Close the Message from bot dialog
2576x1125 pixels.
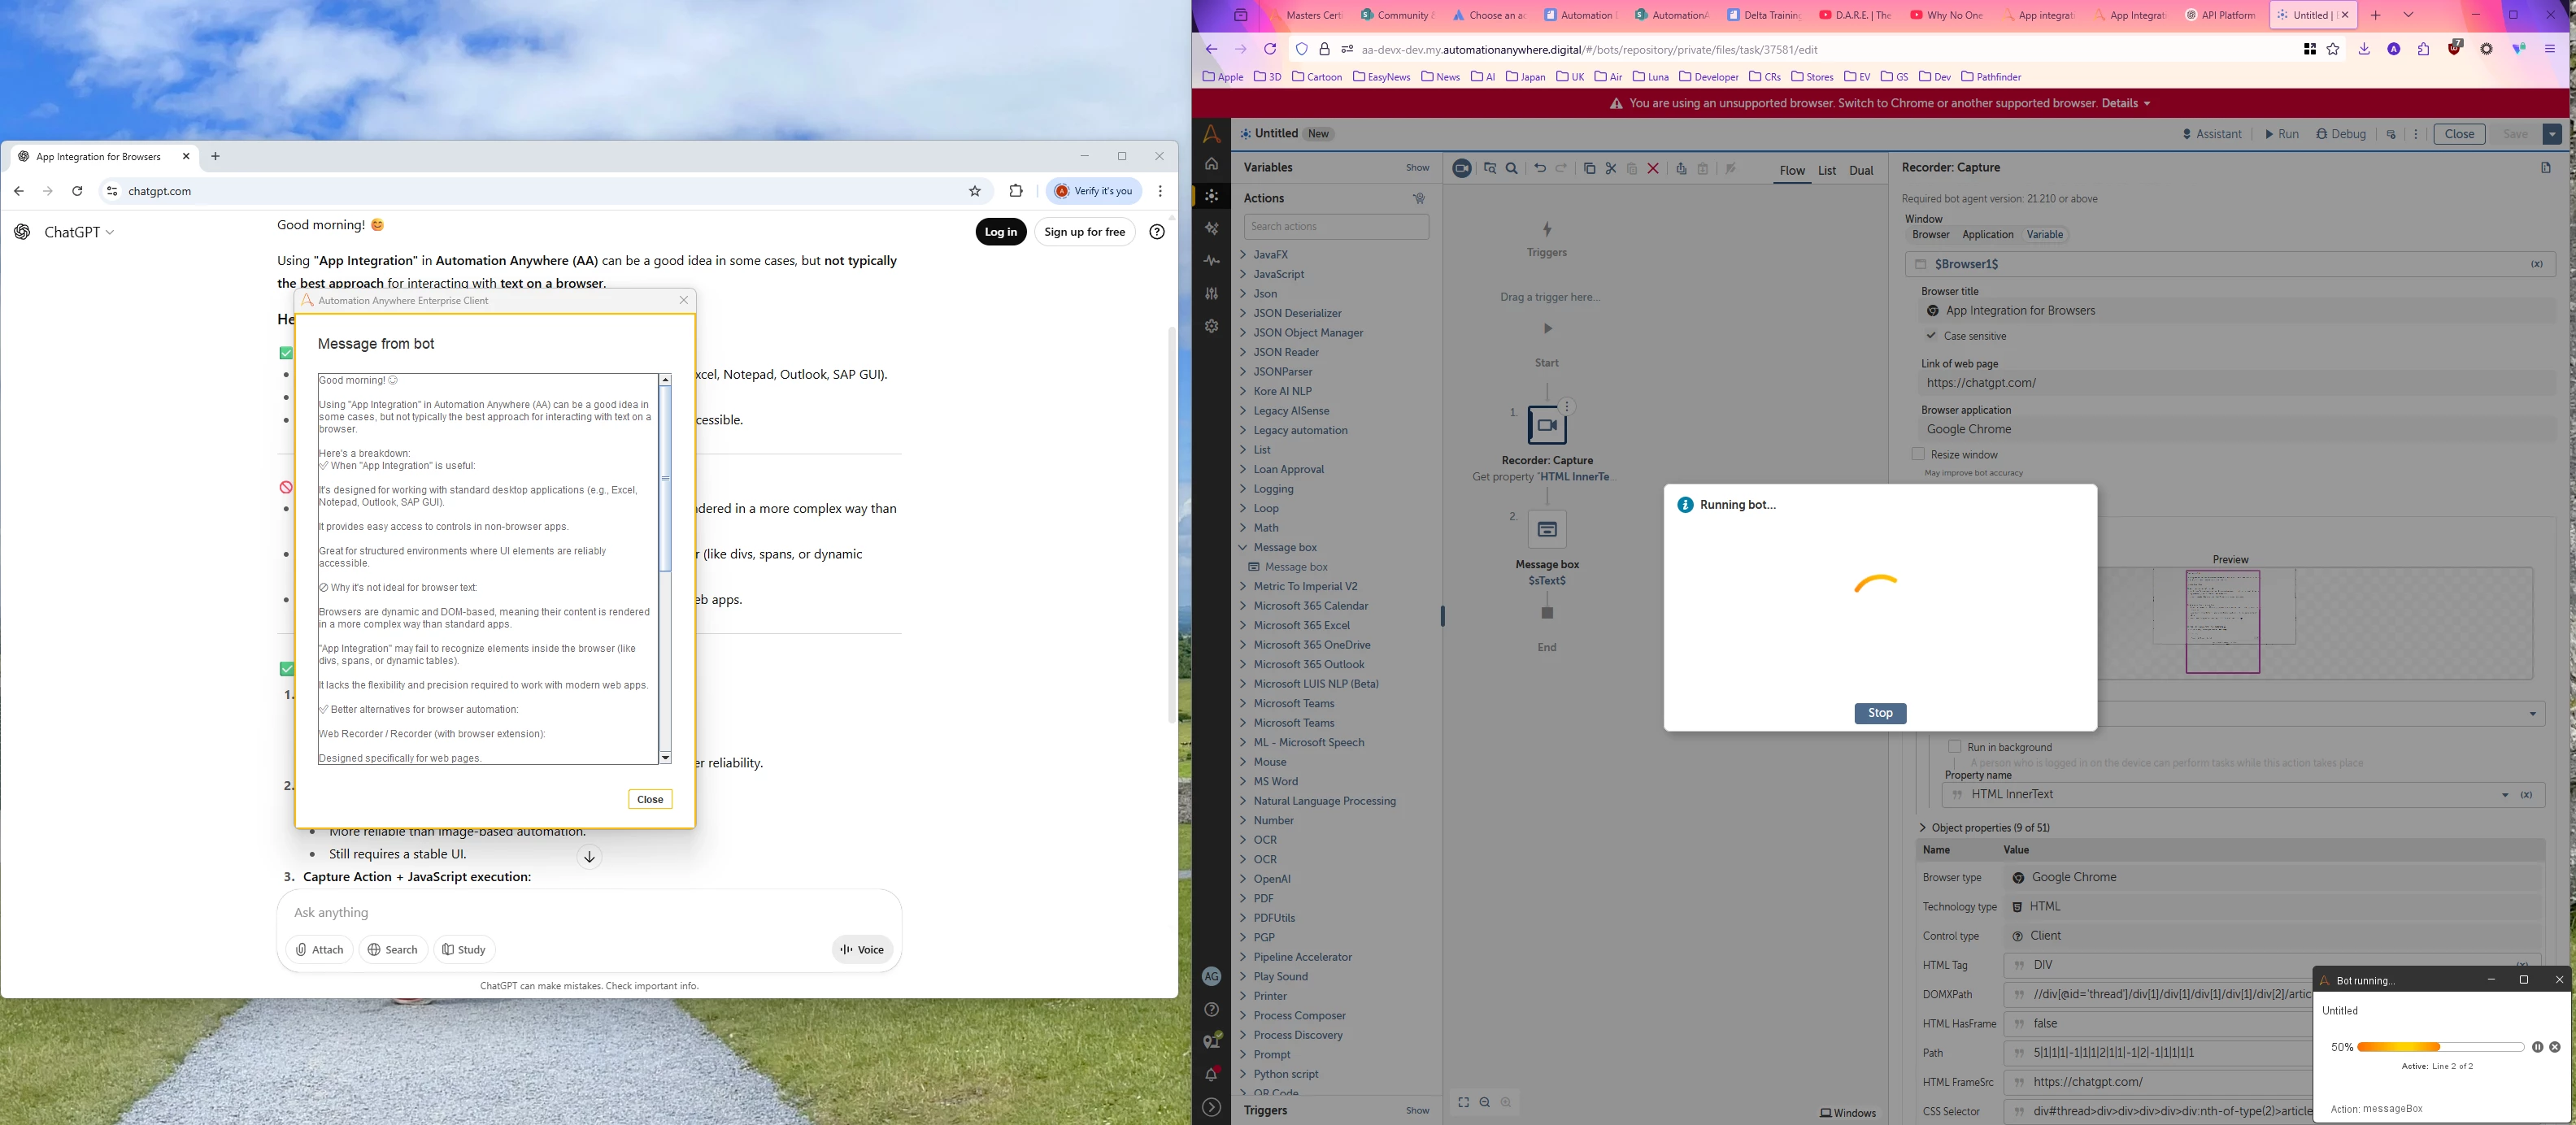pyautogui.click(x=650, y=799)
